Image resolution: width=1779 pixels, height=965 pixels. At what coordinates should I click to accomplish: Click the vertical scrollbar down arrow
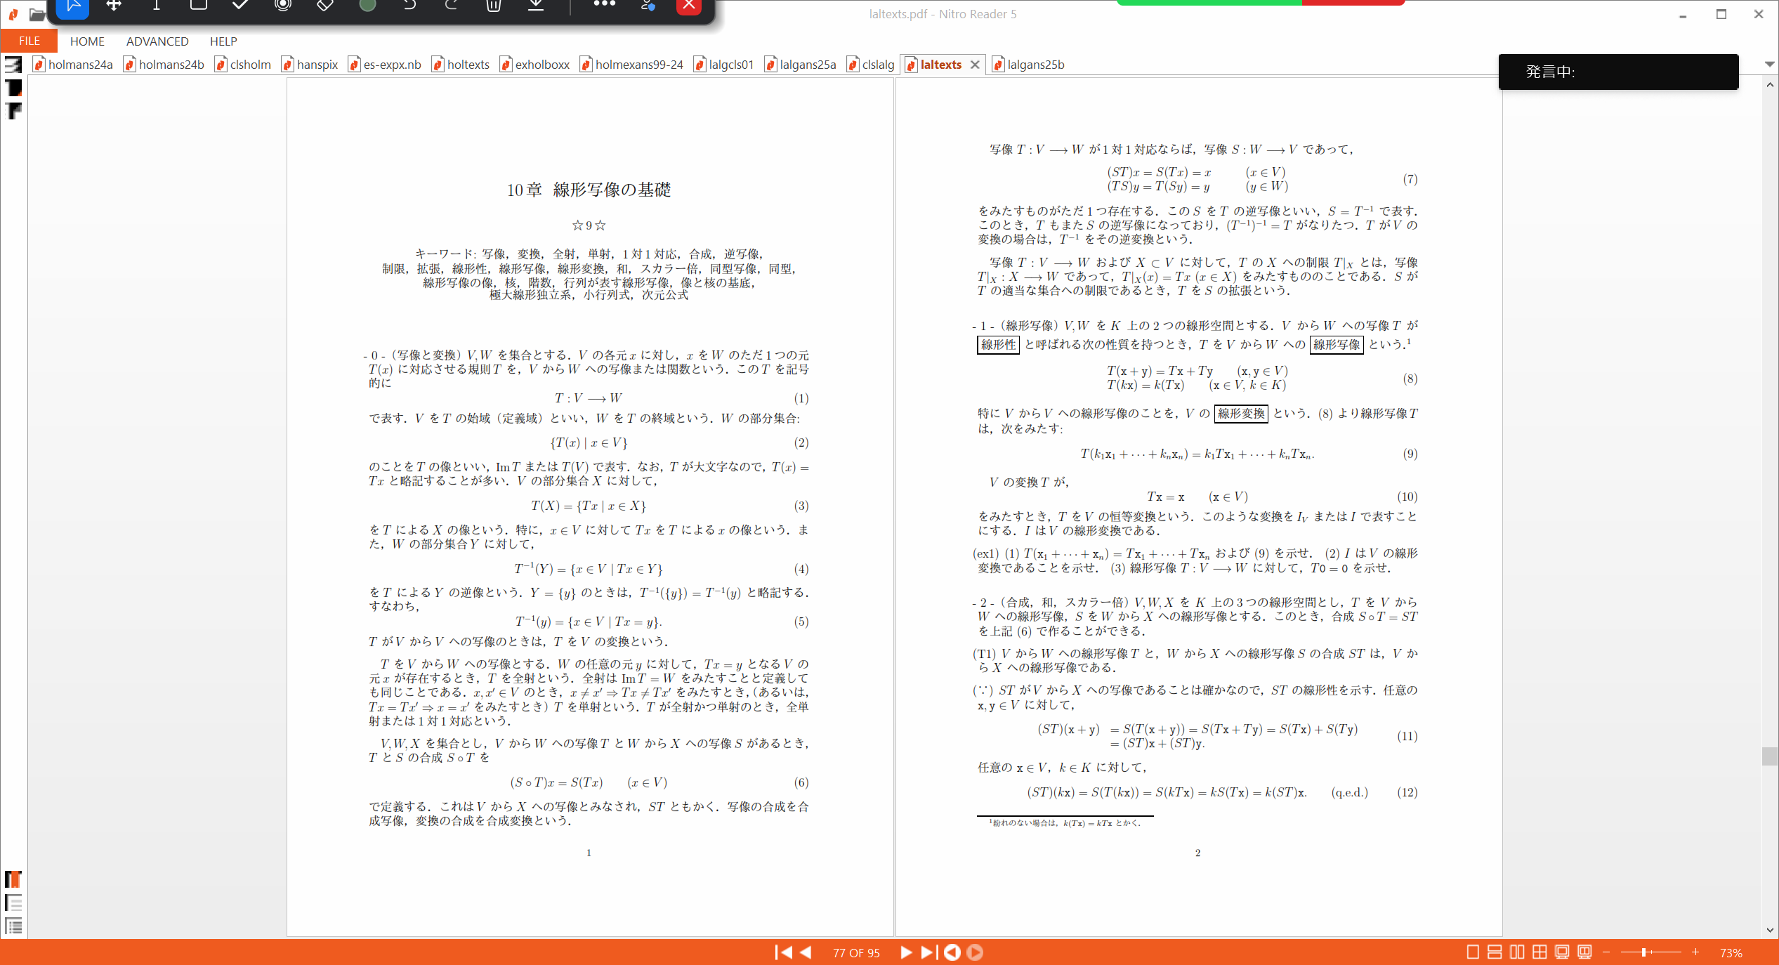[1770, 930]
